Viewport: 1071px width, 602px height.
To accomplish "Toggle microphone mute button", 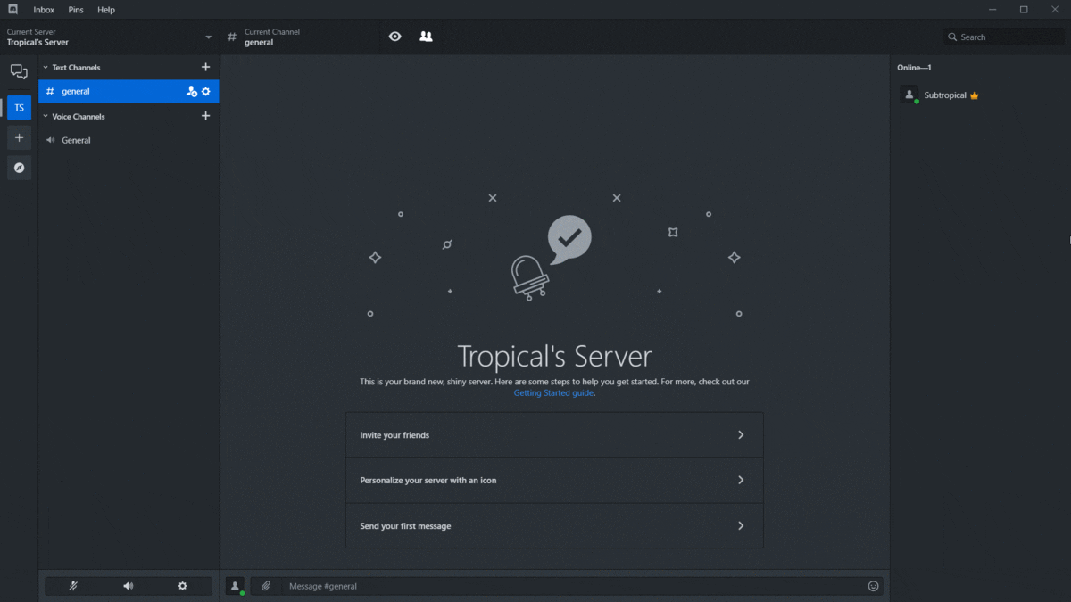I will [x=74, y=586].
